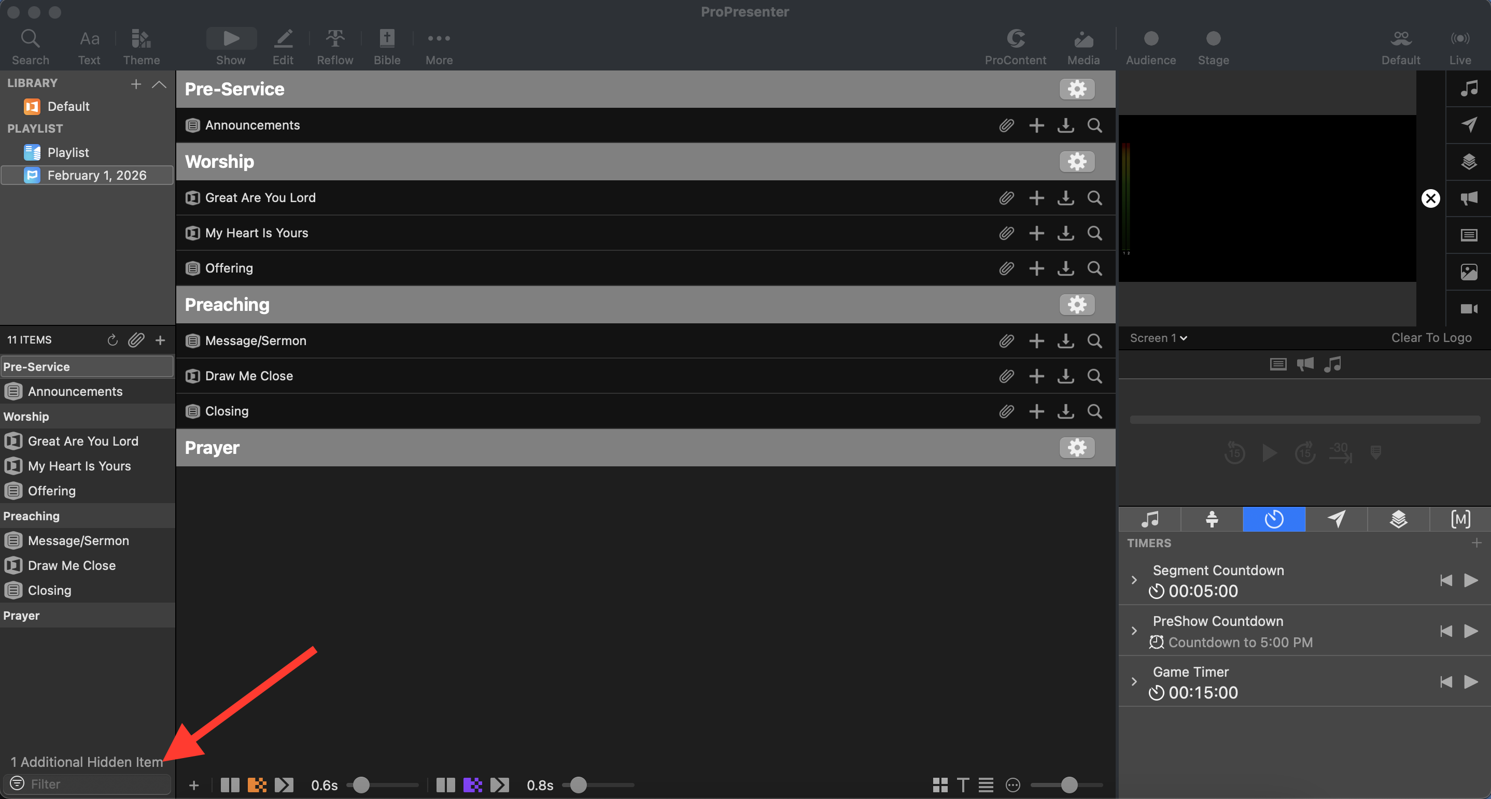Screen dimensions: 1491x799
Task: Expand the PreShow Countdown timer
Action: tap(1134, 631)
